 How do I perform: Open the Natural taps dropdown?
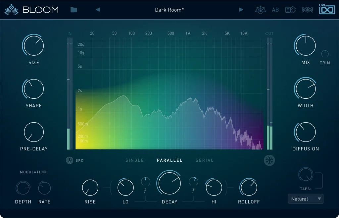(306, 199)
